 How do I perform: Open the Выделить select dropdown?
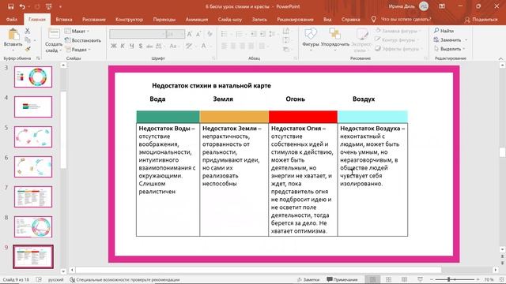tap(449, 49)
